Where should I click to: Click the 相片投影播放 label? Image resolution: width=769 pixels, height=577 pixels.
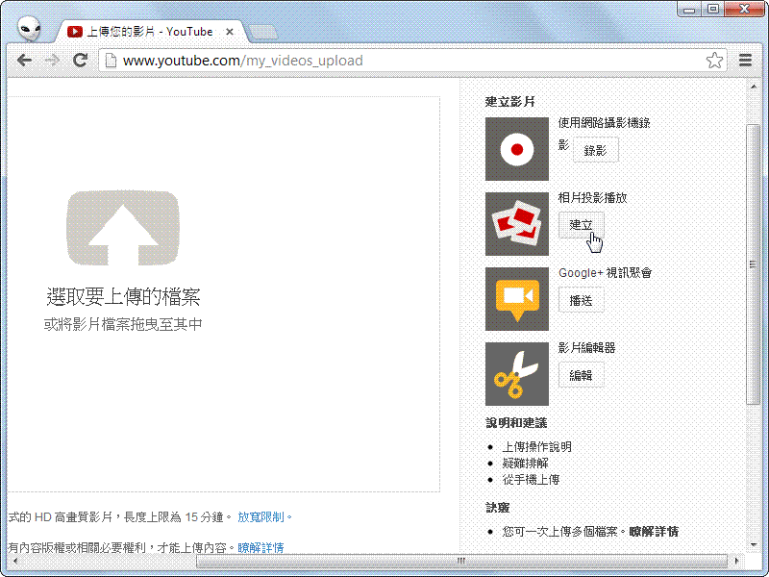(x=592, y=198)
